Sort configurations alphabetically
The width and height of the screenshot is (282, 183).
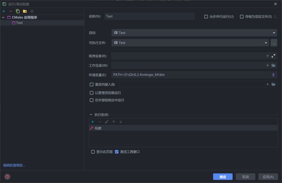32,11
